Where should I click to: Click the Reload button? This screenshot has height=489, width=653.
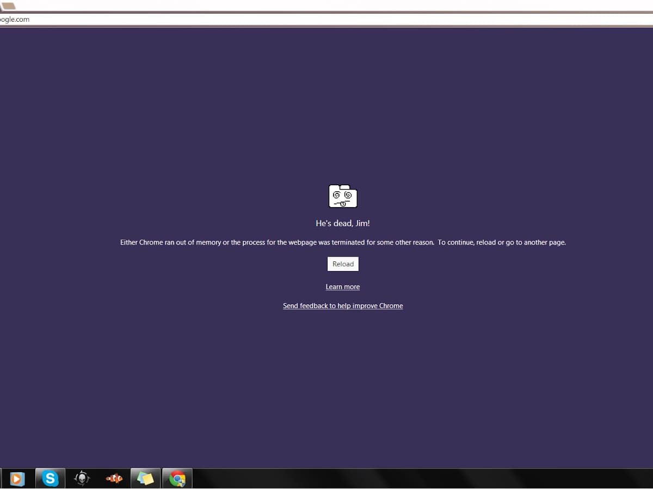tap(343, 264)
